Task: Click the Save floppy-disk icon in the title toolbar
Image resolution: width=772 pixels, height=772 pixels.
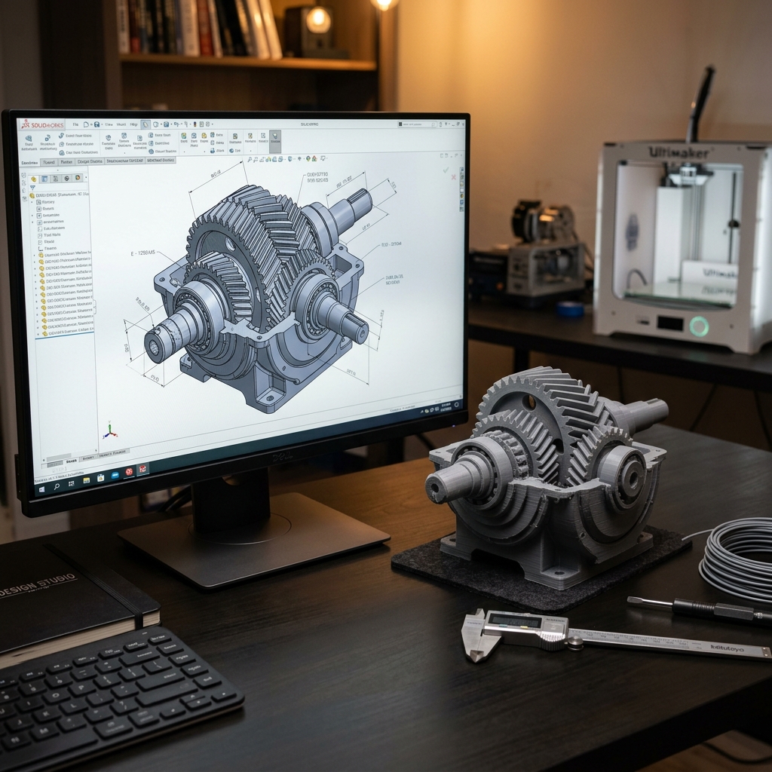Action: point(96,124)
